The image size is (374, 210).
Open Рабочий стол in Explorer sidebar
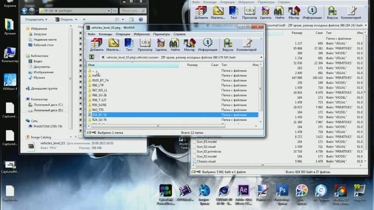tap(43, 45)
